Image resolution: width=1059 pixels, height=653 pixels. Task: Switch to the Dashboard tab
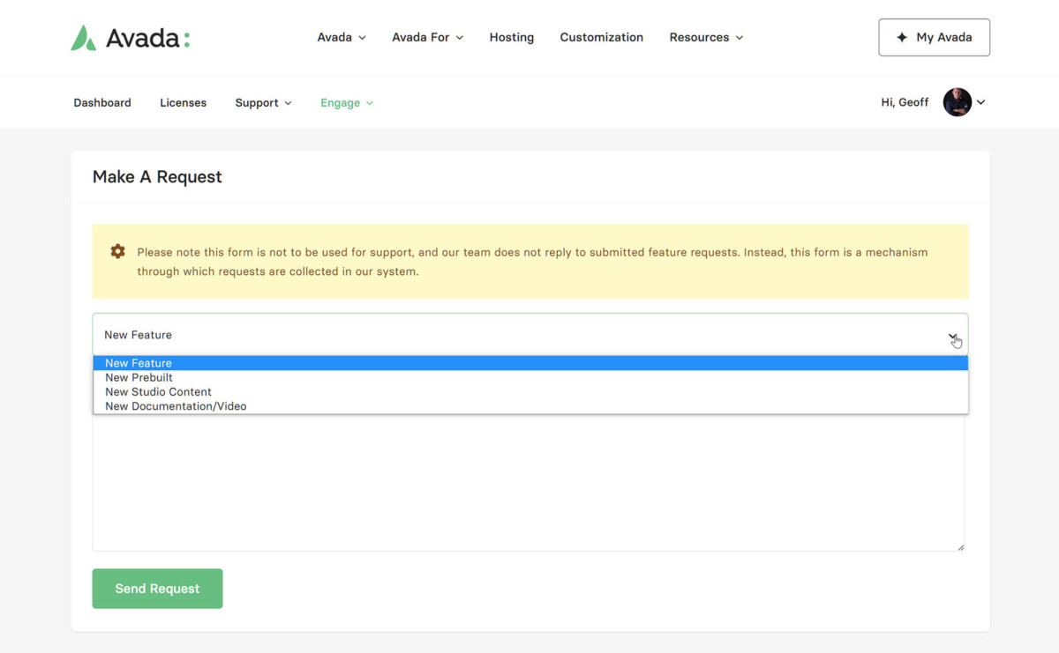pos(102,103)
